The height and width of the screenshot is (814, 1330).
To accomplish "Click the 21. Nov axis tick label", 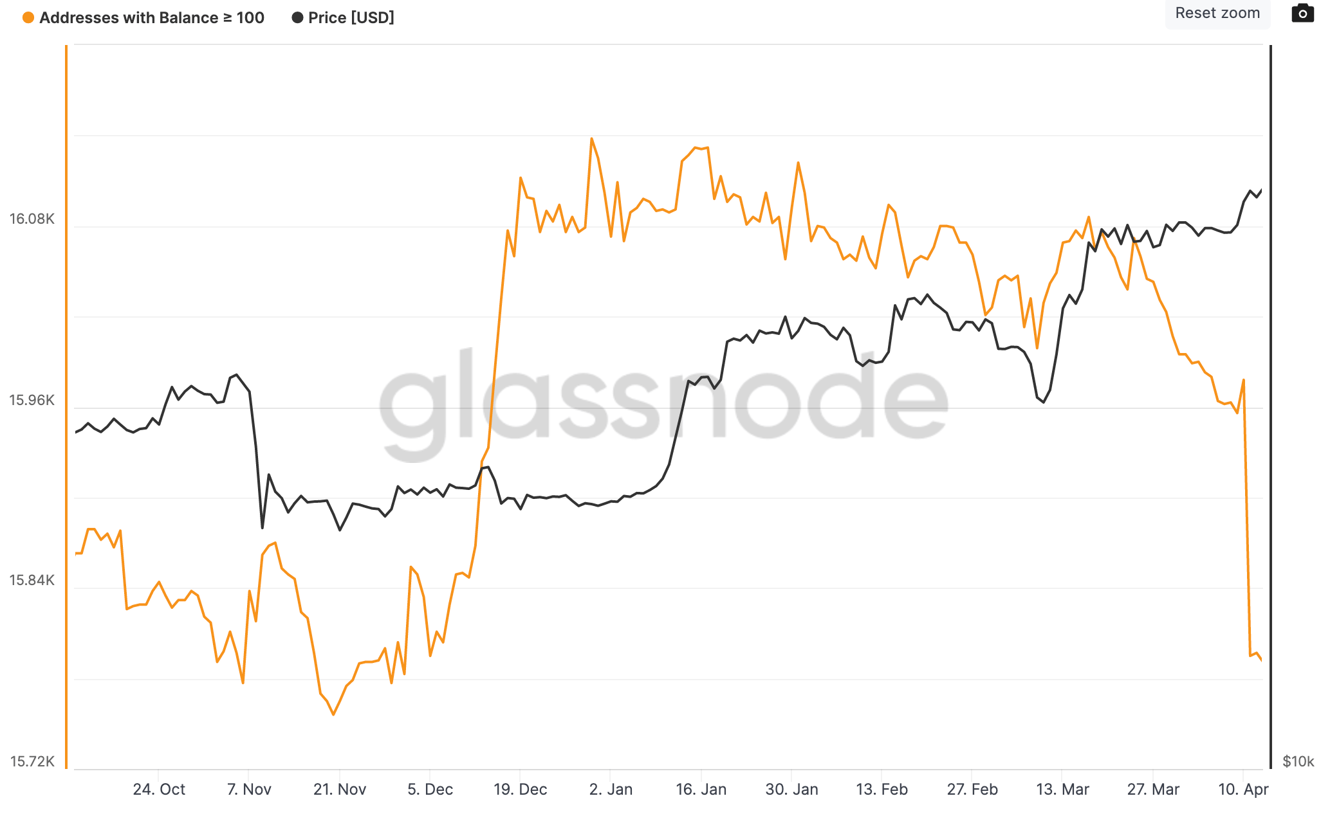I will click(x=340, y=789).
